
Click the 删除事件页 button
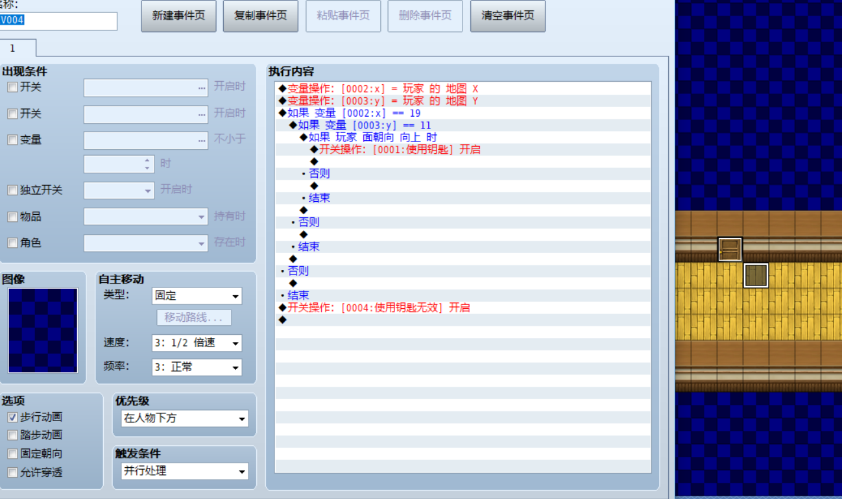425,16
